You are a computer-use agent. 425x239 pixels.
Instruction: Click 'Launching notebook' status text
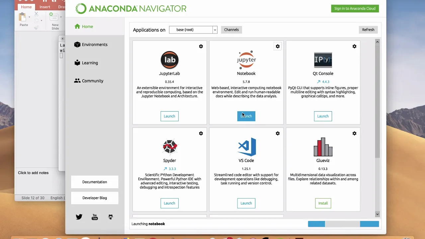(x=148, y=224)
